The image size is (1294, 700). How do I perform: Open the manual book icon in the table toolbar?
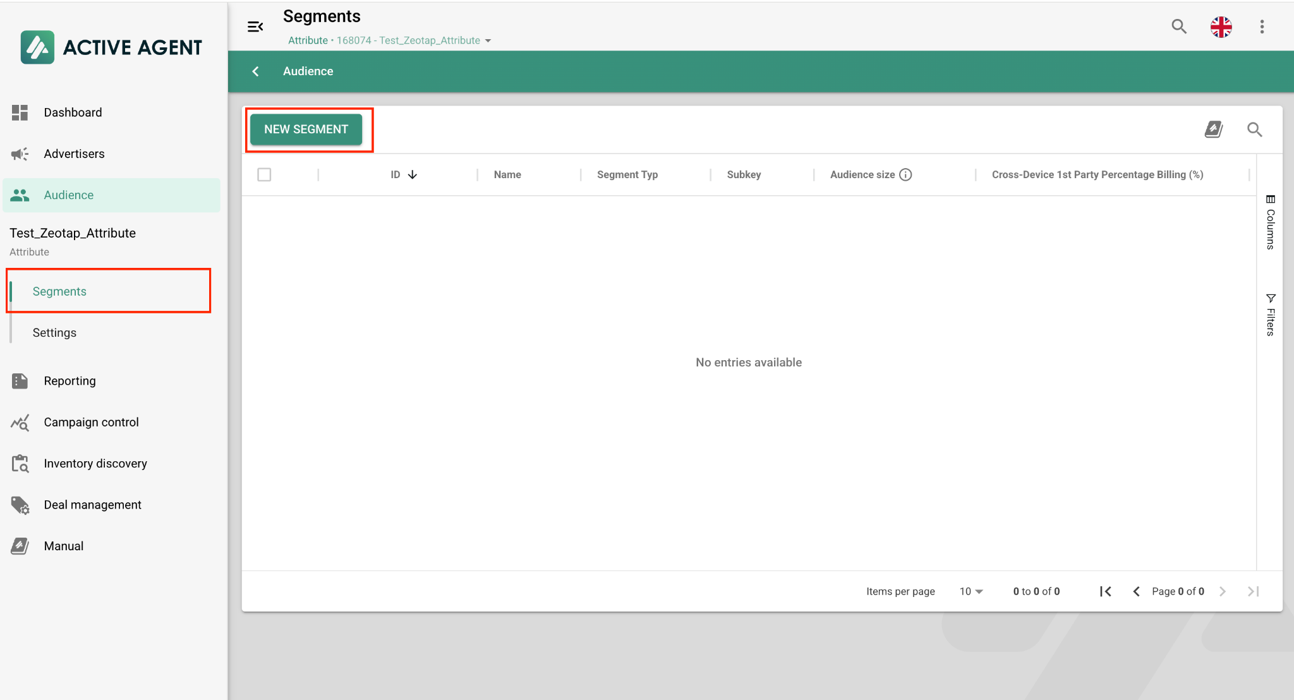[1213, 130]
